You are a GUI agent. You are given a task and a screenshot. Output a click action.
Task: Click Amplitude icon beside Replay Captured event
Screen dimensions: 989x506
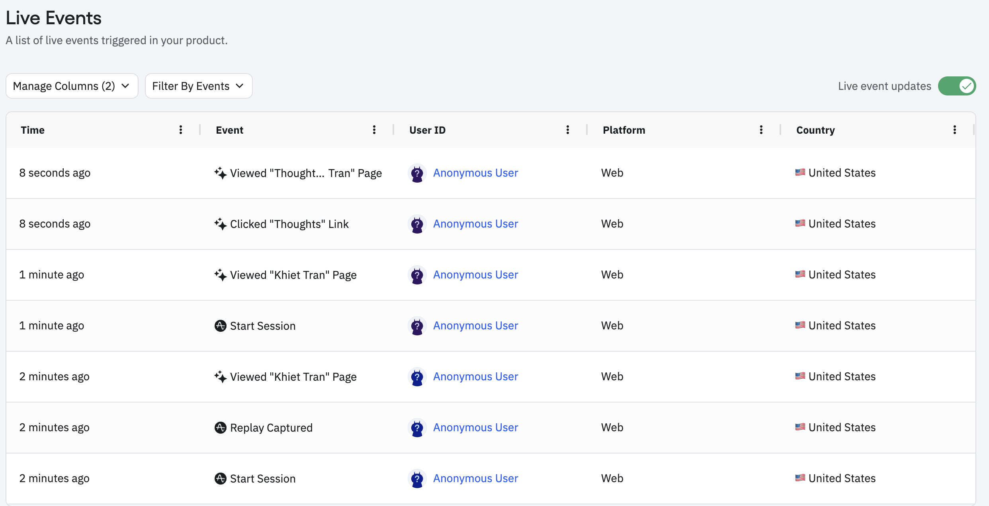[220, 427]
